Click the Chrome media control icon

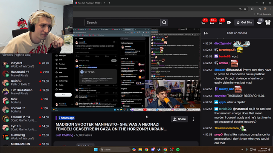coord(260,9)
